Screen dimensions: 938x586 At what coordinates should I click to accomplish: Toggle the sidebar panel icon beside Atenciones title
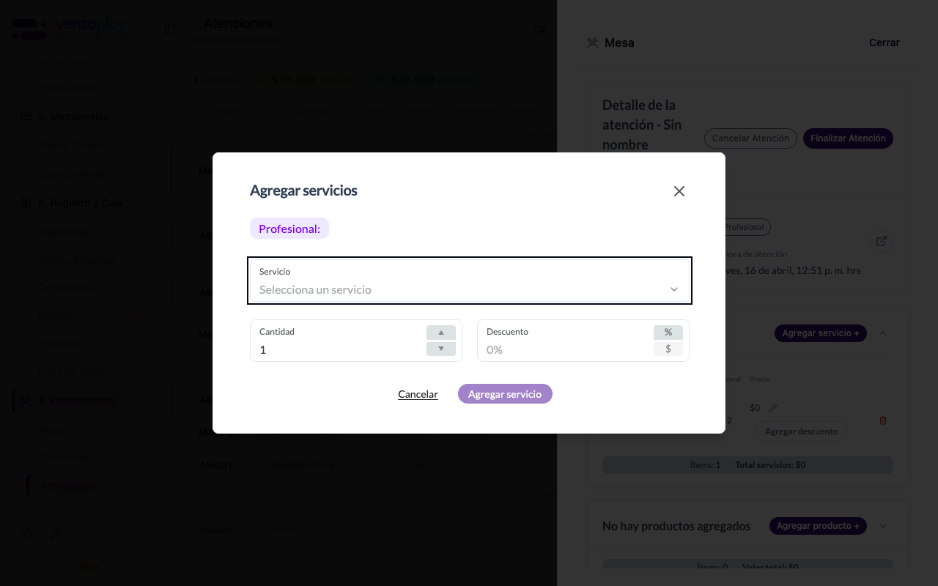click(169, 29)
